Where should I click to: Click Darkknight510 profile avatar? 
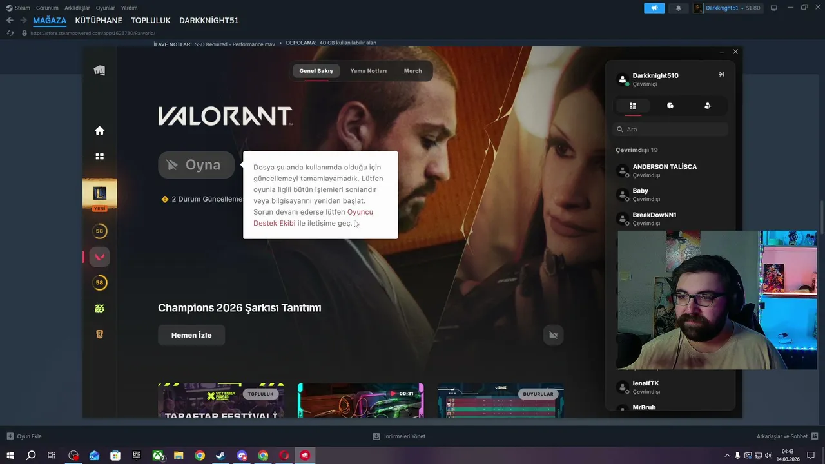coord(623,79)
